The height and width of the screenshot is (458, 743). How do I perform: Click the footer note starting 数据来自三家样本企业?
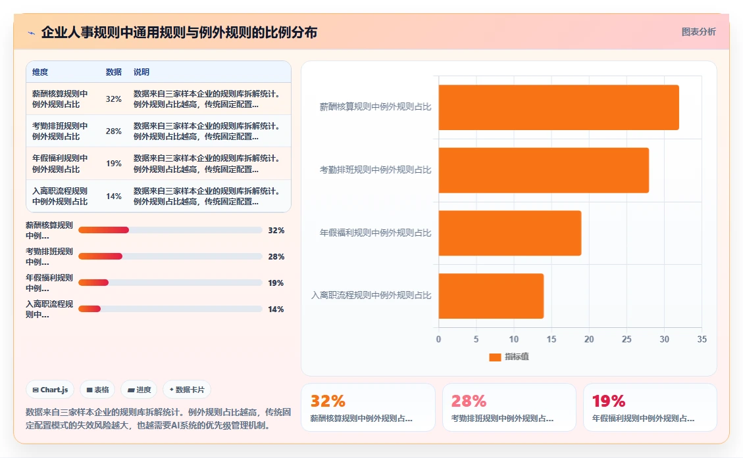point(158,419)
